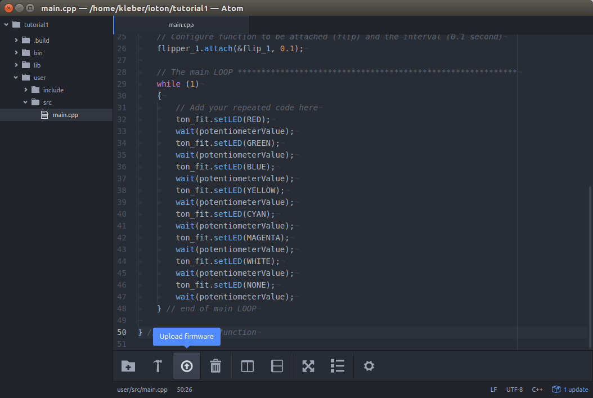Click the fullscreen expand arrows icon
This screenshot has width=593, height=398.
308,366
